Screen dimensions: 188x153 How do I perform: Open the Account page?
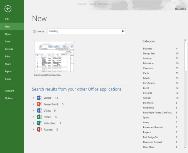(12, 91)
